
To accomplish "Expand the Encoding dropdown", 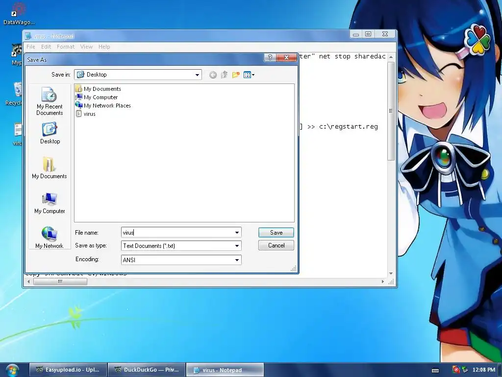I will pos(237,260).
